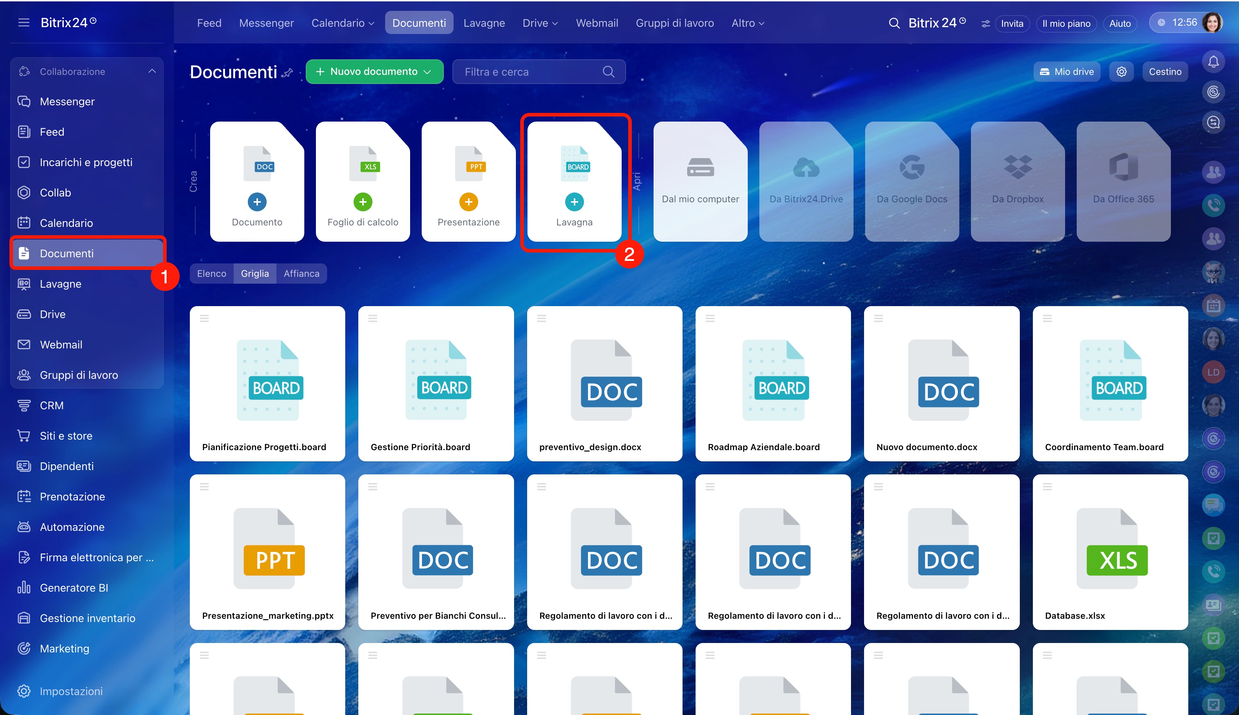Image resolution: width=1239 pixels, height=715 pixels.
Task: Open the hamburger menu next to Bitrix24 logo
Action: 24,22
